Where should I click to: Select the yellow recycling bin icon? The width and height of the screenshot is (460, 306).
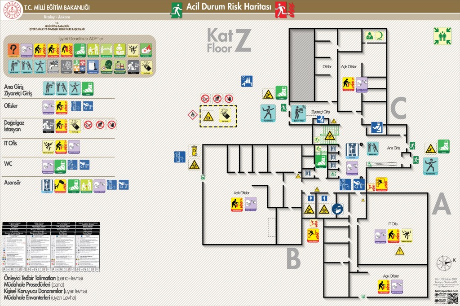[x=194, y=149]
